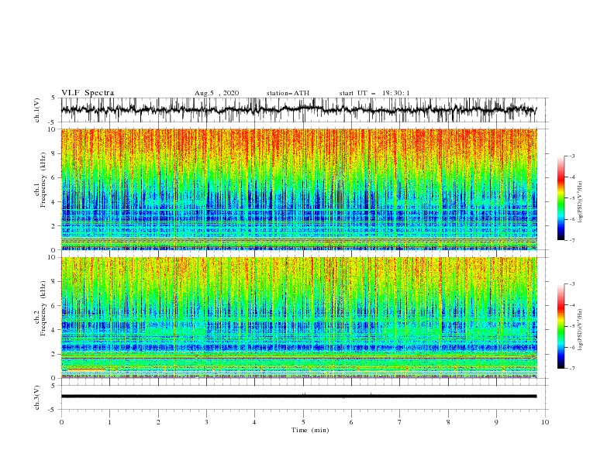Click the "3" tick on time axis
The image size is (614, 474).
(x=206, y=422)
